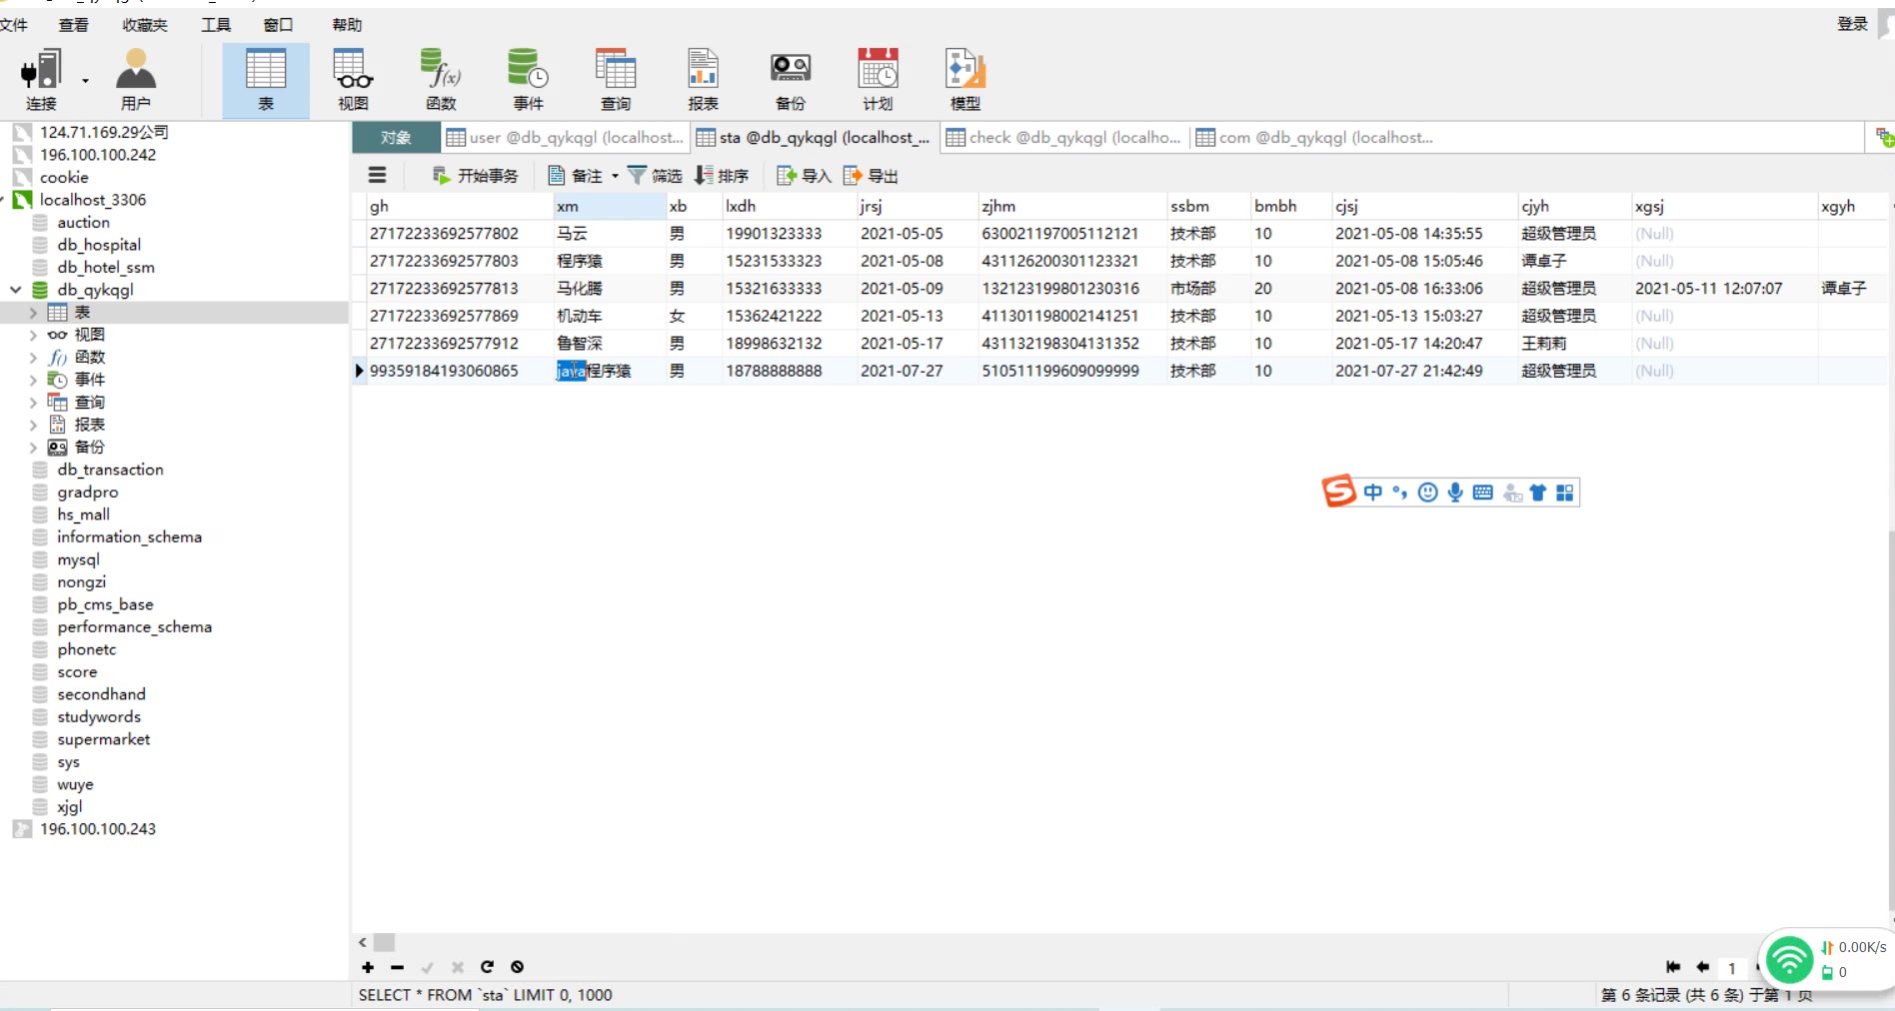Open the 备份 (Backup) toolbar icon
This screenshot has width=1895, height=1011.
pos(790,80)
